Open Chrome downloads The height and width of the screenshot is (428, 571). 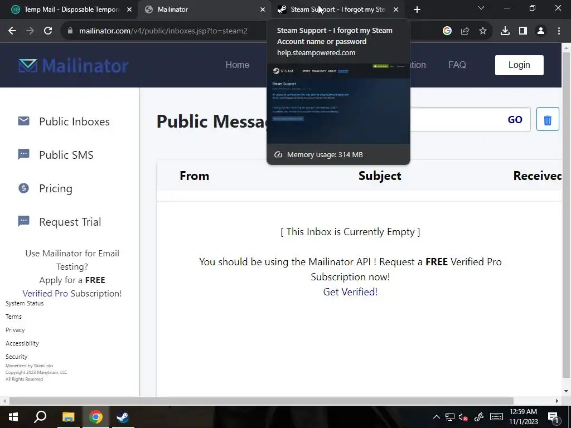(x=505, y=31)
